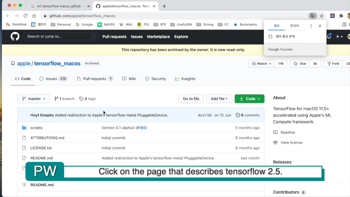The width and height of the screenshot is (350, 197).
Task: Click the README.md file icon in file list
Action: click(x=24, y=158)
